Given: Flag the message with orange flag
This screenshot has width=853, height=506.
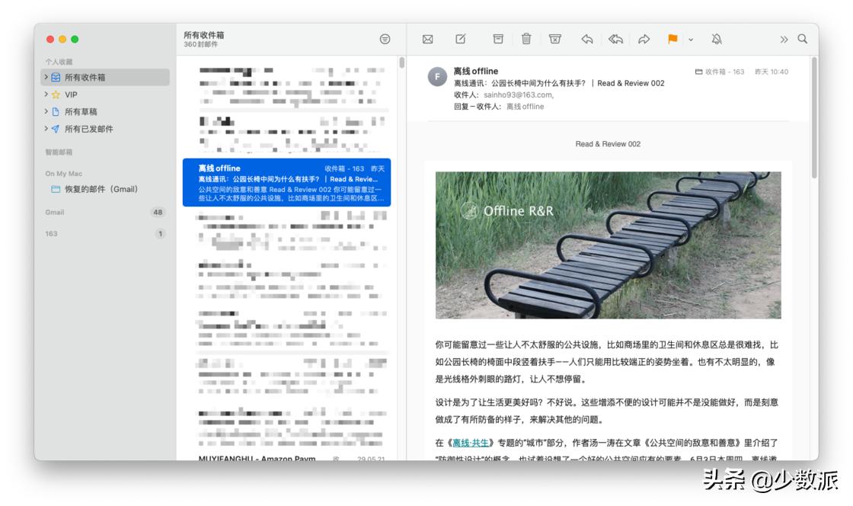Looking at the screenshot, I should 672,39.
